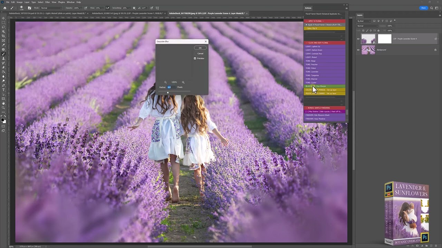
Task: Choose the Horizontal Type tool
Action: point(3,90)
